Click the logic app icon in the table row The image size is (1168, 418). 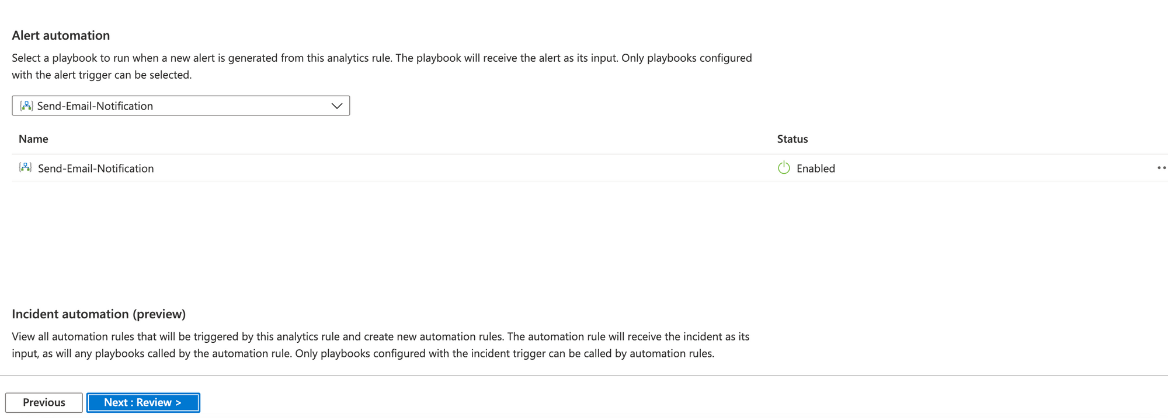25,168
